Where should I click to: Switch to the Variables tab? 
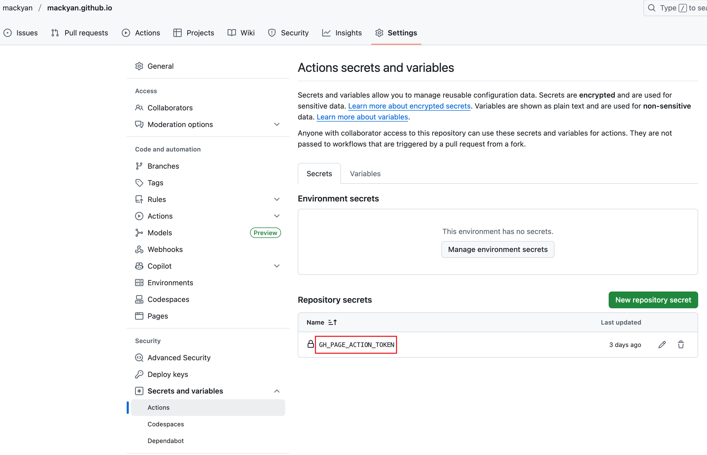(x=365, y=174)
